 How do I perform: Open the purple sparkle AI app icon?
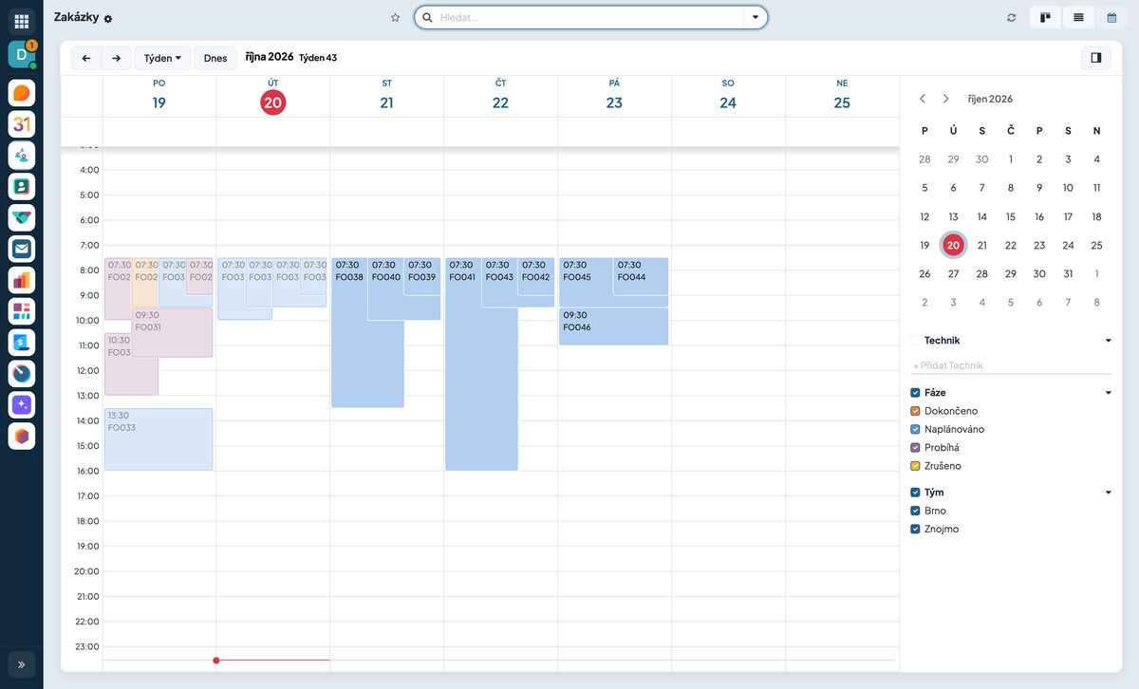22,404
